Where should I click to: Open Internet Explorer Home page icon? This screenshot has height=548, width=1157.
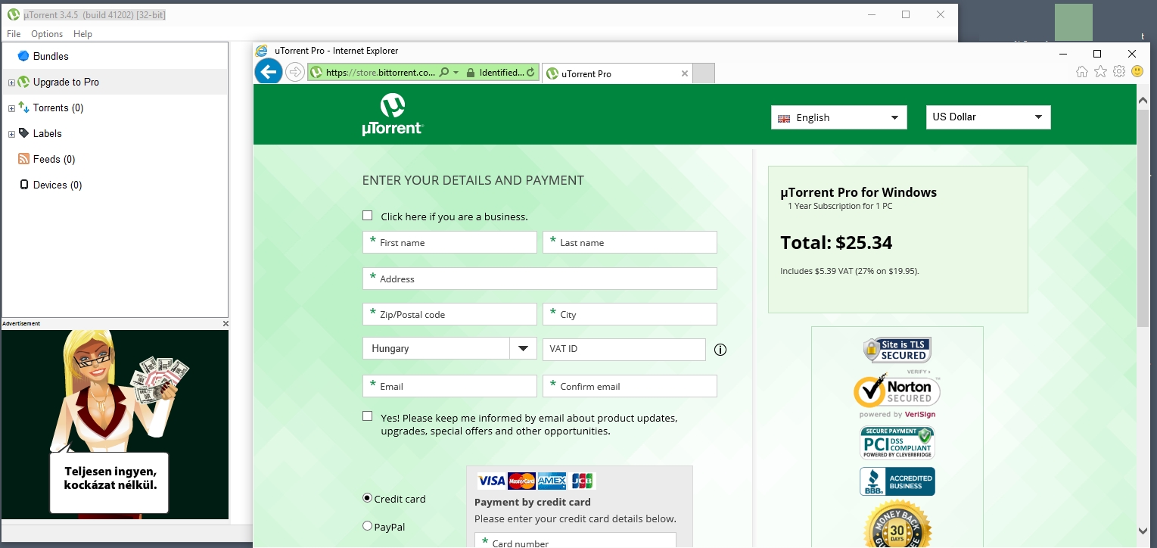coord(1082,72)
